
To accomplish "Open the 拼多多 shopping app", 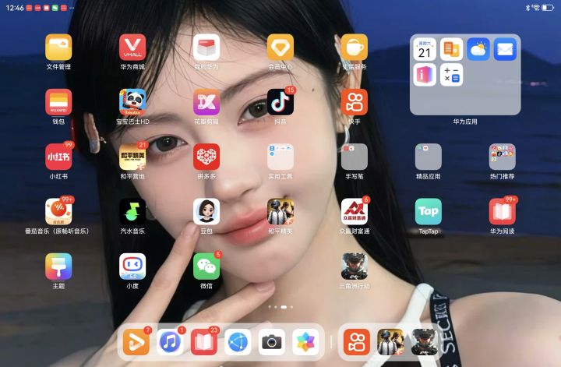I will (206, 157).
